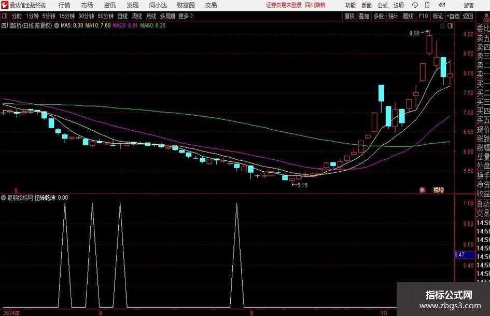Click the diamond icon above price chart
The image size is (490, 316).
coord(442,26)
